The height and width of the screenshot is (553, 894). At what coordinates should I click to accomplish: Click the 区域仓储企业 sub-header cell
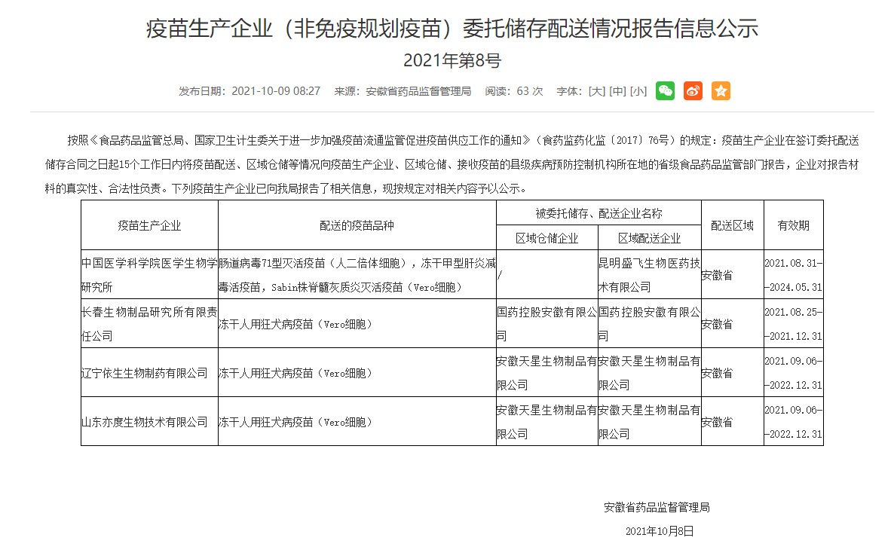(x=547, y=238)
